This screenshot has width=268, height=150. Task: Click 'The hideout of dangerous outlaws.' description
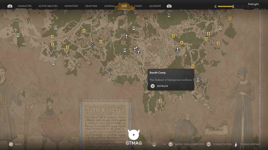point(171,80)
